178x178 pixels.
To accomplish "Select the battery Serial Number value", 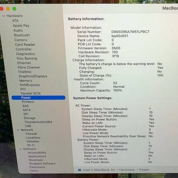I will 130,32.
